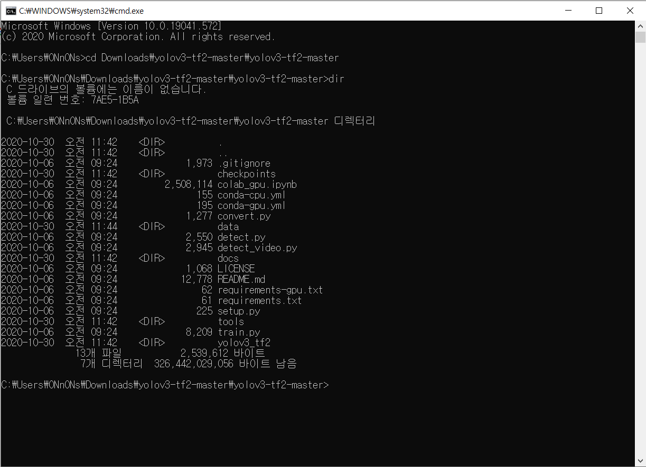Click the .gitignore file name
This screenshot has width=646, height=467.
tap(244, 164)
